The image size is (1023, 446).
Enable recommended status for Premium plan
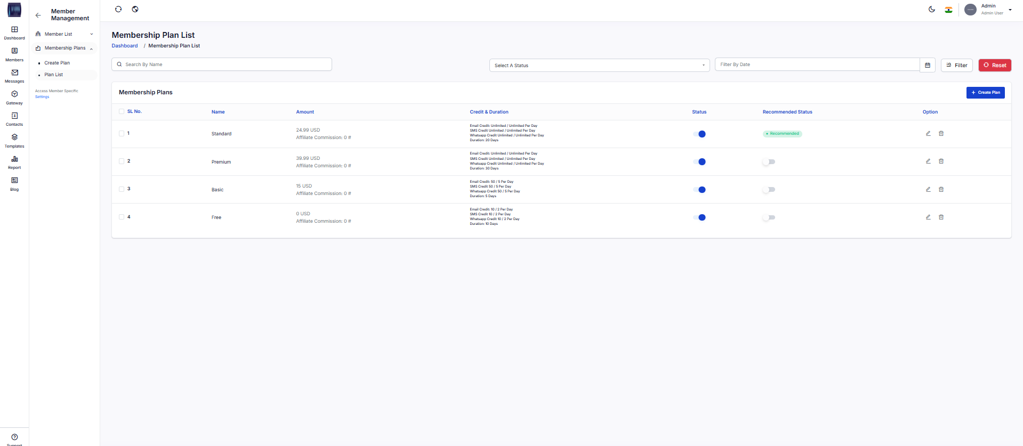[769, 162]
